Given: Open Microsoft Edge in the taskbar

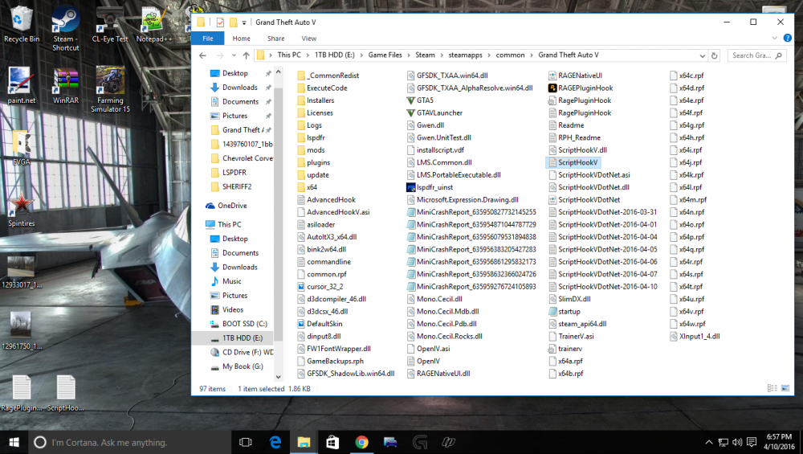Looking at the screenshot, I should point(275,442).
